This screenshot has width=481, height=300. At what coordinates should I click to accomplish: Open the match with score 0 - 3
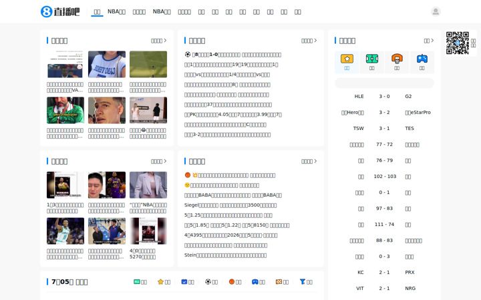point(384,257)
